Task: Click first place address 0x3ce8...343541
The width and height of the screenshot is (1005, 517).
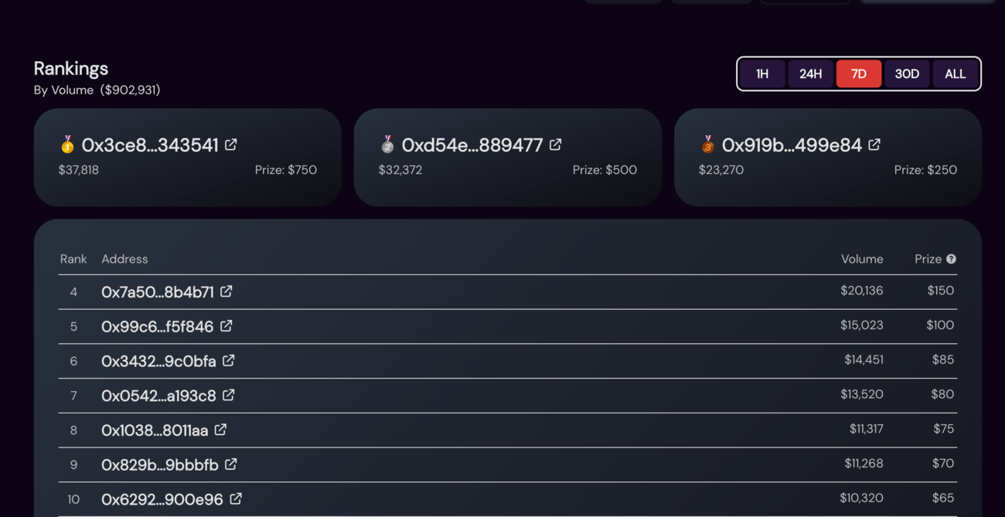Action: (x=150, y=145)
